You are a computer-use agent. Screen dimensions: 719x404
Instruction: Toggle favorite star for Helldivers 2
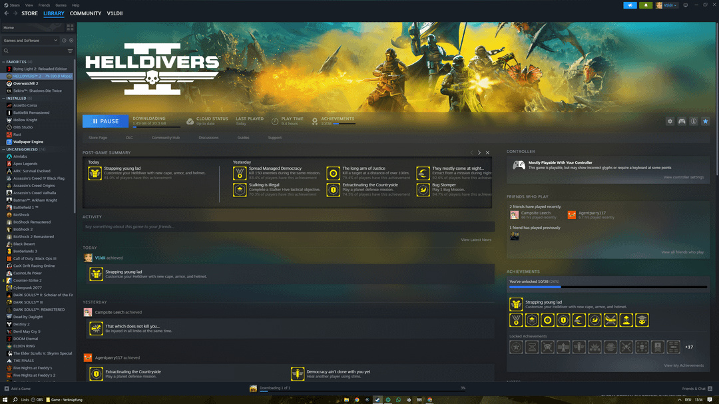click(x=705, y=121)
